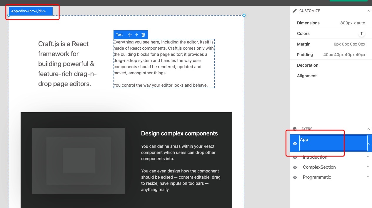This screenshot has width=372, height=208.
Task: Select the Introduction layer
Action: tap(315, 157)
